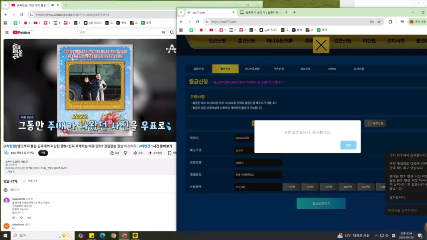Image resolution: width=427 pixels, height=240 pixels.
Task: Click the 새로고침 refresh button
Action: point(375,124)
